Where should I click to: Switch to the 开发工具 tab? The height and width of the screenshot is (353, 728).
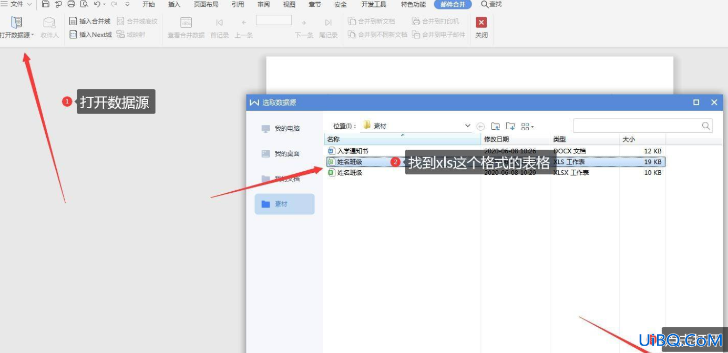374,4
